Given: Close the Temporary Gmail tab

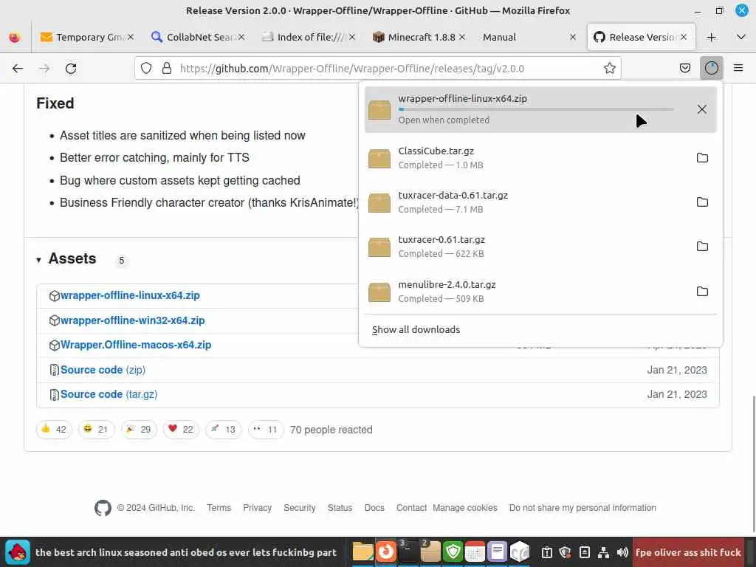Looking at the screenshot, I should [x=131, y=37].
